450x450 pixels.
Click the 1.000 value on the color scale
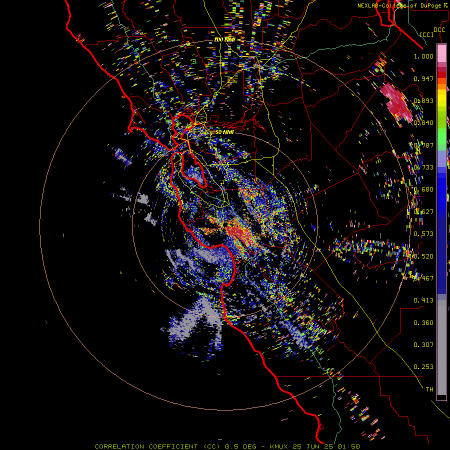(423, 56)
